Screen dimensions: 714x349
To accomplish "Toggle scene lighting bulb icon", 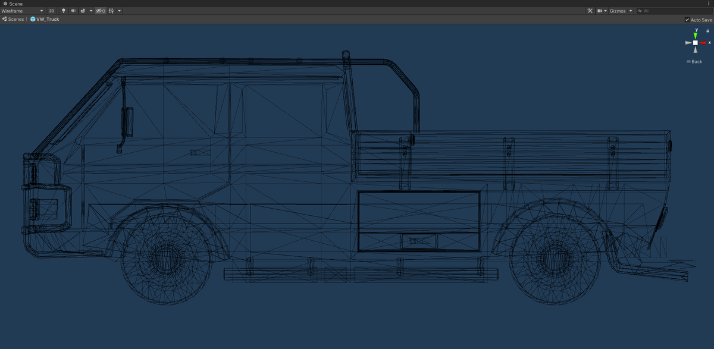I will (x=64, y=11).
